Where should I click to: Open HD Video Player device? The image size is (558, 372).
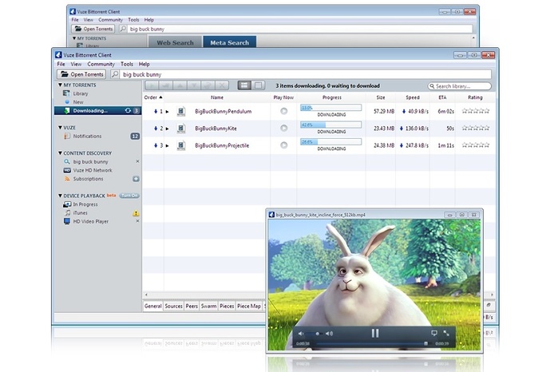pos(91,221)
